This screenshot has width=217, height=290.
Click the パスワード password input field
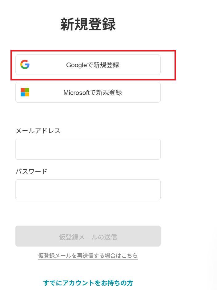coord(88,190)
